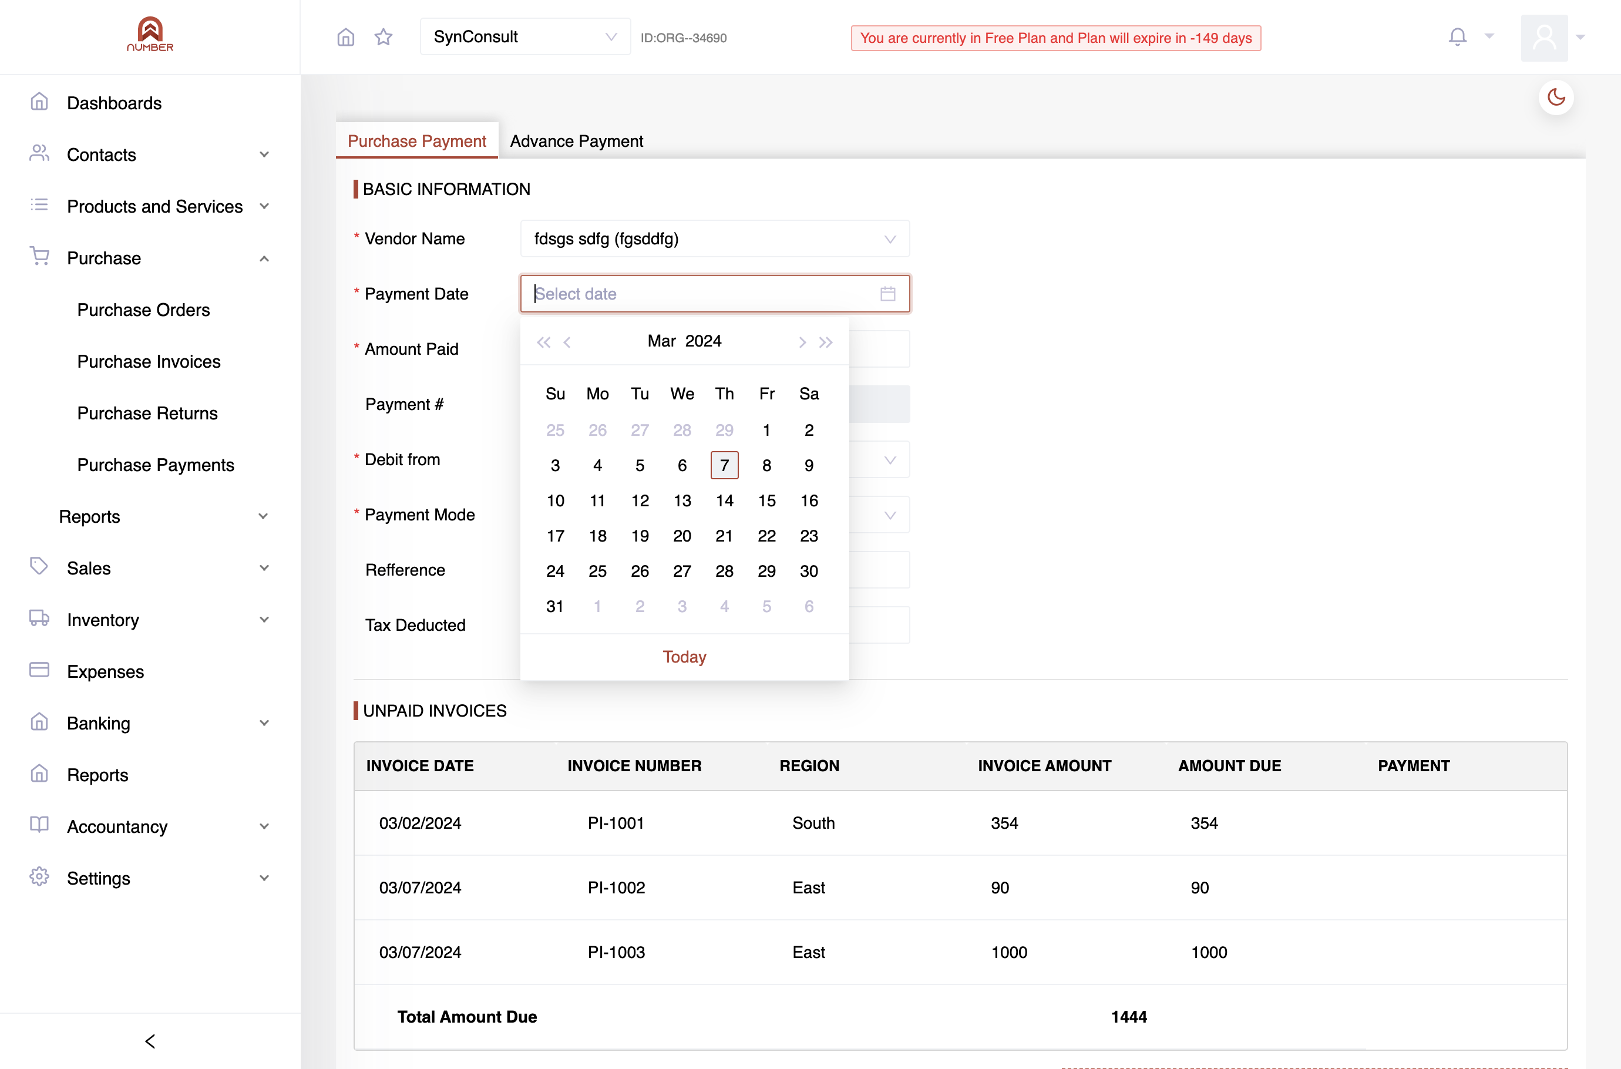The image size is (1621, 1069).
Task: Switch to Purchase Payment tab
Action: 416,141
